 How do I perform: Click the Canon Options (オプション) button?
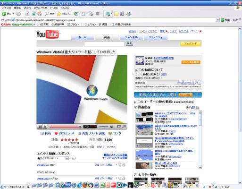click(x=90, y=25)
